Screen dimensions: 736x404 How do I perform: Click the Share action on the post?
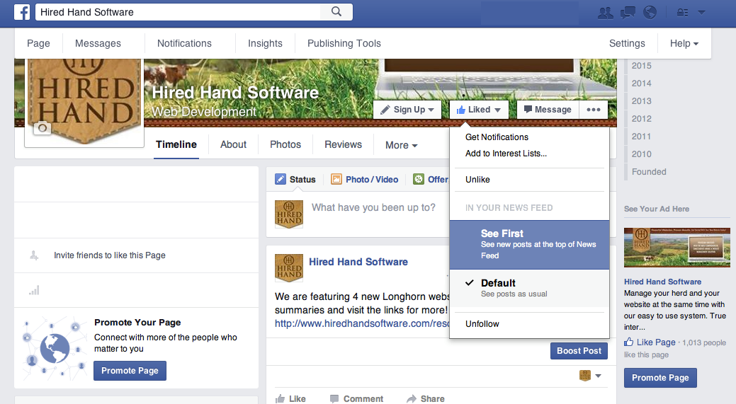[425, 398]
